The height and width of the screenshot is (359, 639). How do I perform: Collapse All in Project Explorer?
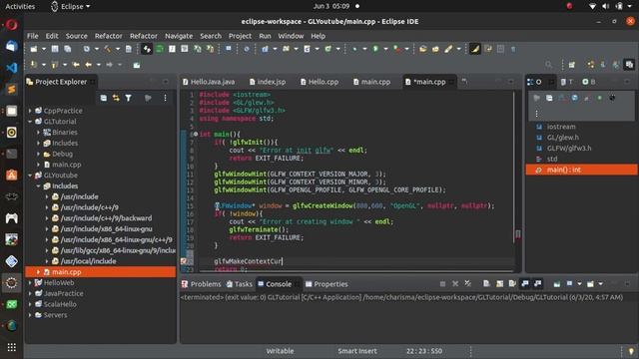[104, 98]
